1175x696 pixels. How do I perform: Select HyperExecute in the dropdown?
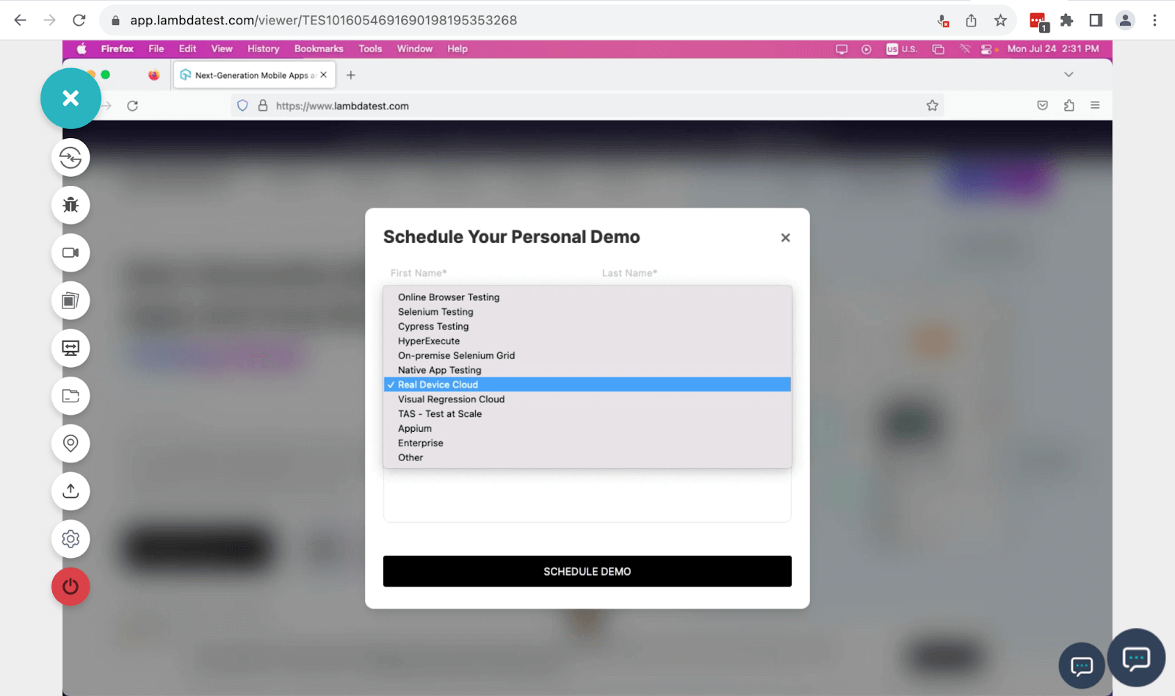pos(429,341)
